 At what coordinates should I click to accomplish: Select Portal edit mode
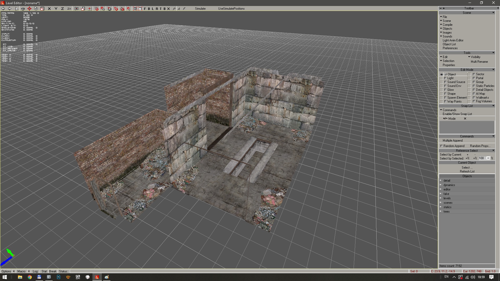click(x=479, y=78)
